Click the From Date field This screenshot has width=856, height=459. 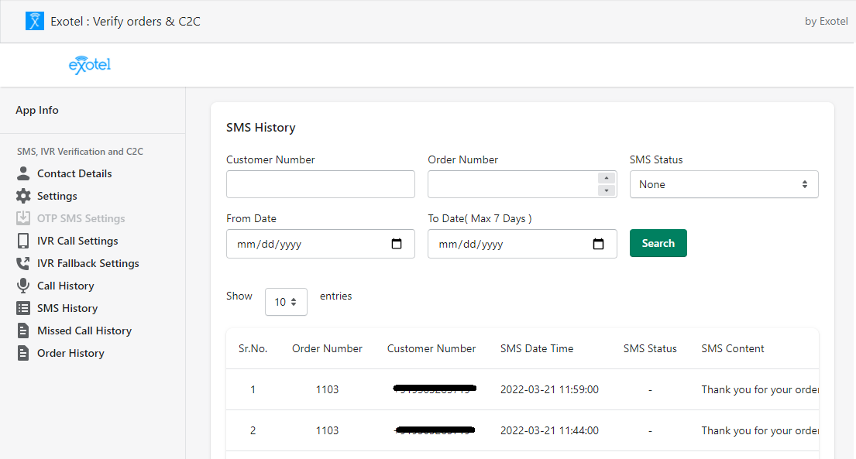321,244
